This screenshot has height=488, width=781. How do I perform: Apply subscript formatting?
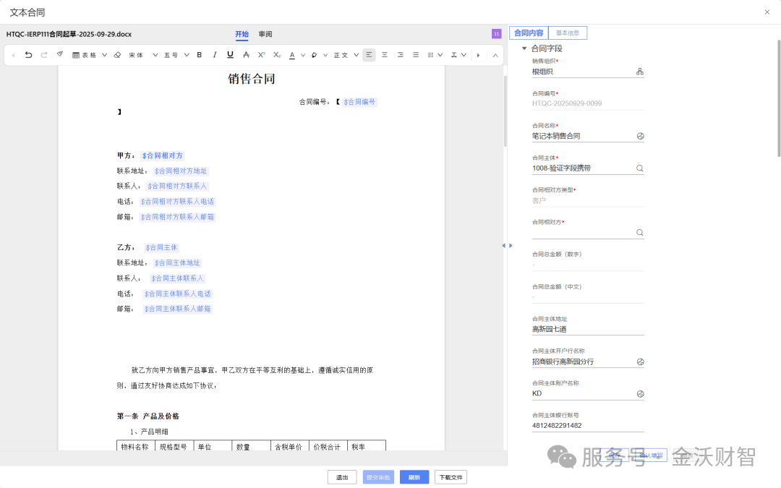pyautogui.click(x=277, y=55)
